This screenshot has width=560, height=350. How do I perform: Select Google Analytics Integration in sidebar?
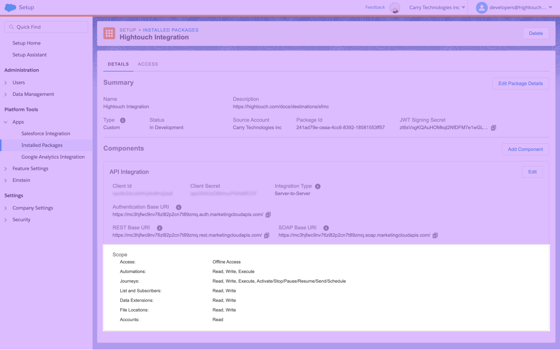pyautogui.click(x=53, y=157)
